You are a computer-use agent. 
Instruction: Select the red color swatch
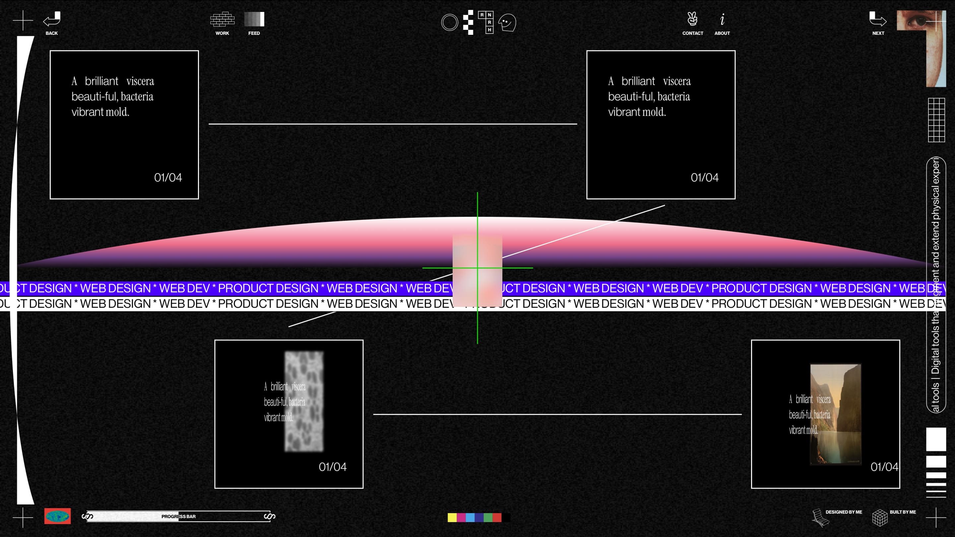pos(497,517)
